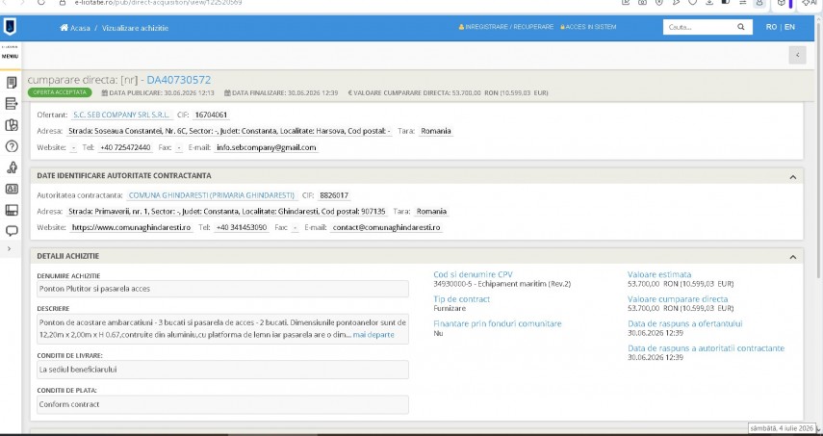Open the person figure sidebar icon
This screenshot has width=823, height=436.
point(12,167)
